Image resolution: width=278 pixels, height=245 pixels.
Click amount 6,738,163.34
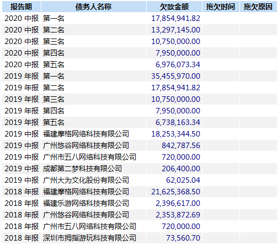(178, 122)
